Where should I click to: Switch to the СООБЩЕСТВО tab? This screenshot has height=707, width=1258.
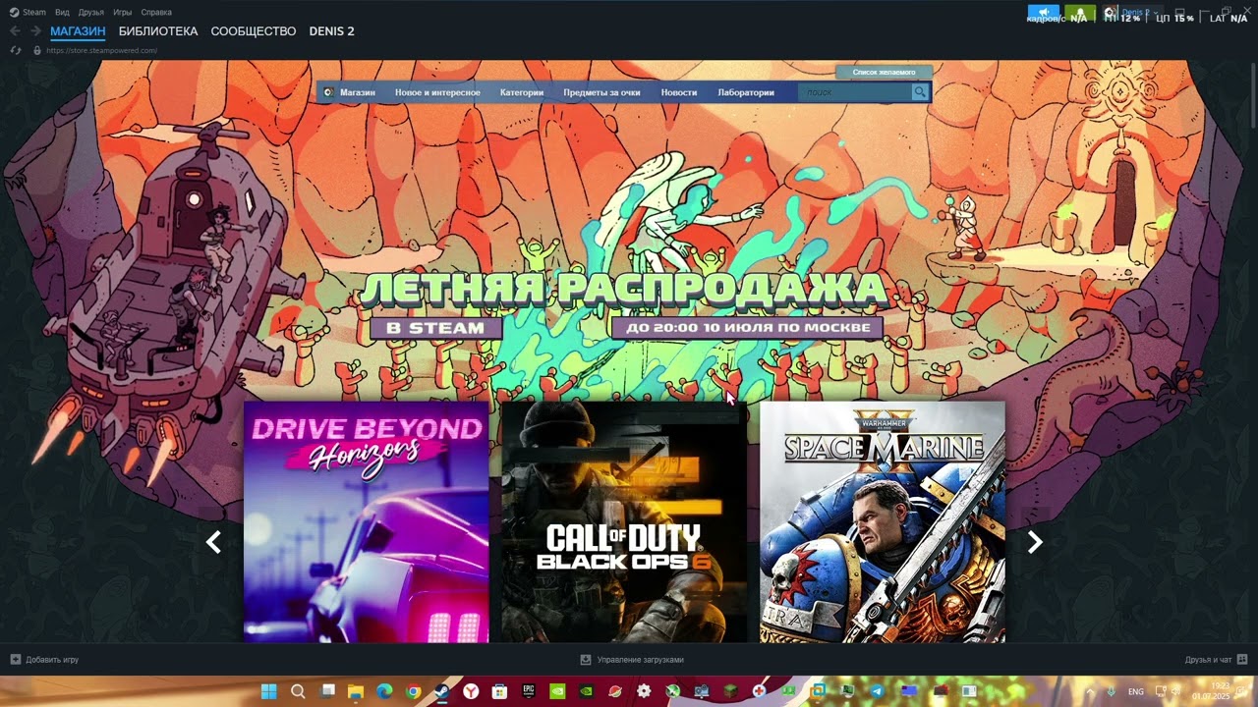coord(254,31)
